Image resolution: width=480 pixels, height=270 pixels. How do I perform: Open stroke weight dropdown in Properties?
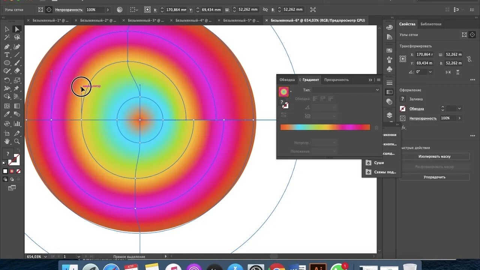(x=459, y=109)
